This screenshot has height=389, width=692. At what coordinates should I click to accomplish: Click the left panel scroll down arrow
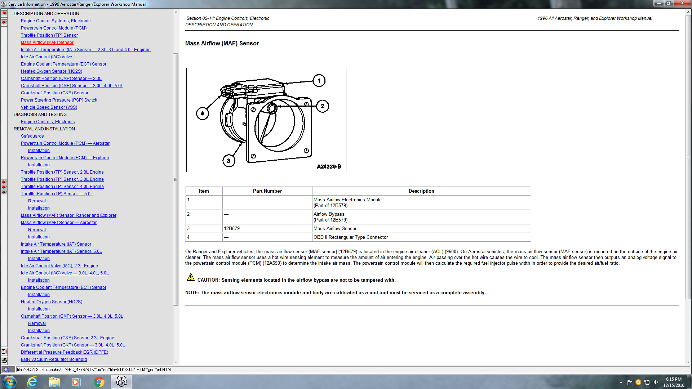tap(176, 362)
